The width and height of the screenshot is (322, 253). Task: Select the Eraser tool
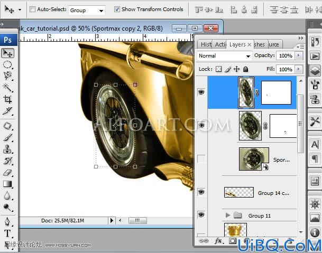tap(7, 173)
